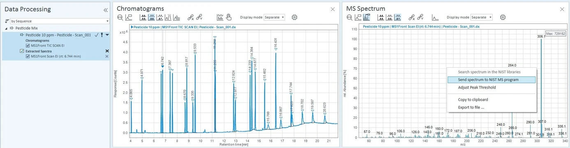Click the checkmark status icon on Pesticide 10 ppm row
570x148 pixels.
pyautogui.click(x=96, y=35)
